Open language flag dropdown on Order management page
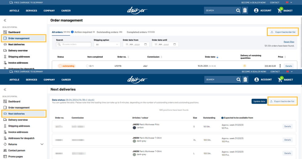The image size is (302, 159). 289,2
